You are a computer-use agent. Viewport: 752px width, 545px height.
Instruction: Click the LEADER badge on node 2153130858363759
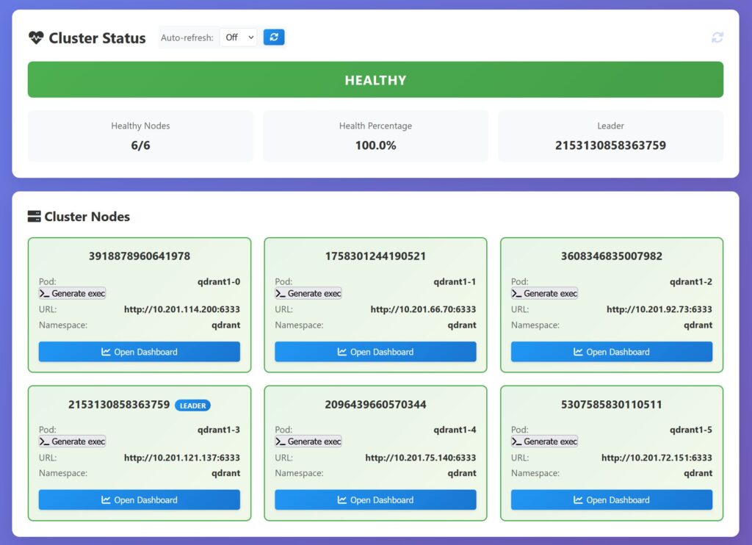(192, 405)
